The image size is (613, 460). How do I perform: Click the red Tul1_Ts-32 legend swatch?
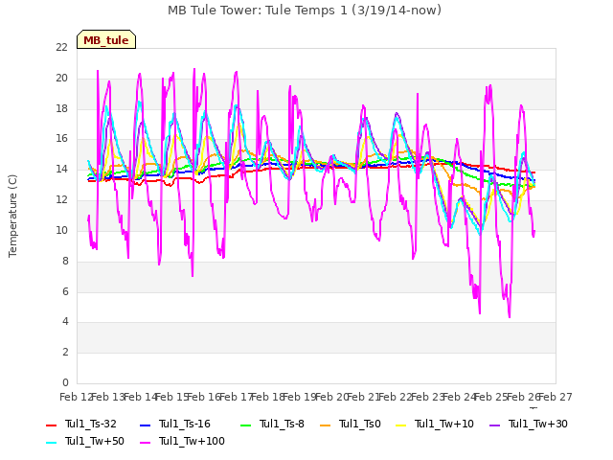(51, 425)
